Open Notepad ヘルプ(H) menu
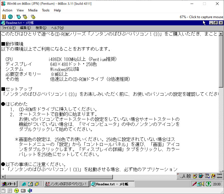 click(x=58, y=28)
